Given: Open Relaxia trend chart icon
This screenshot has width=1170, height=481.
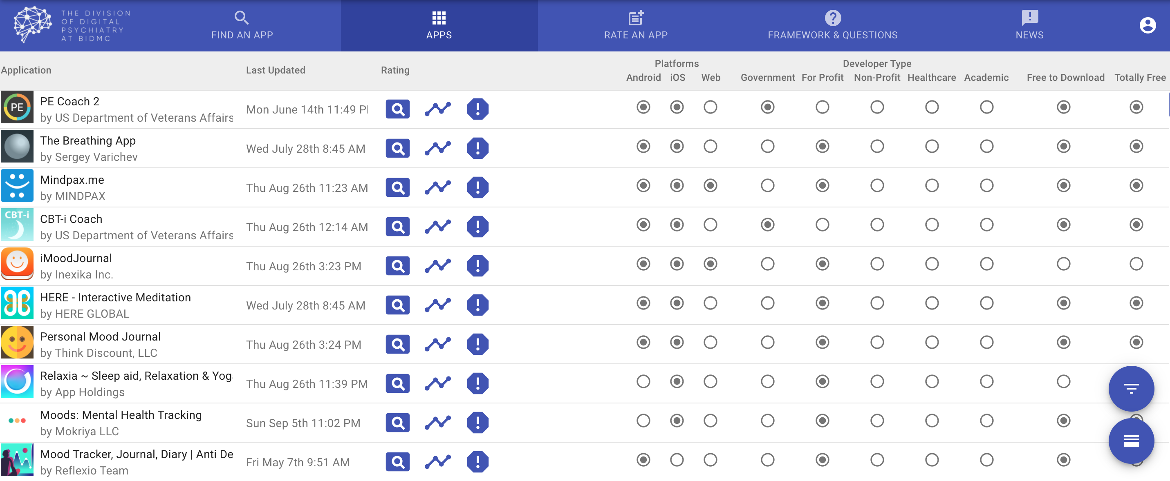Looking at the screenshot, I should pos(438,383).
